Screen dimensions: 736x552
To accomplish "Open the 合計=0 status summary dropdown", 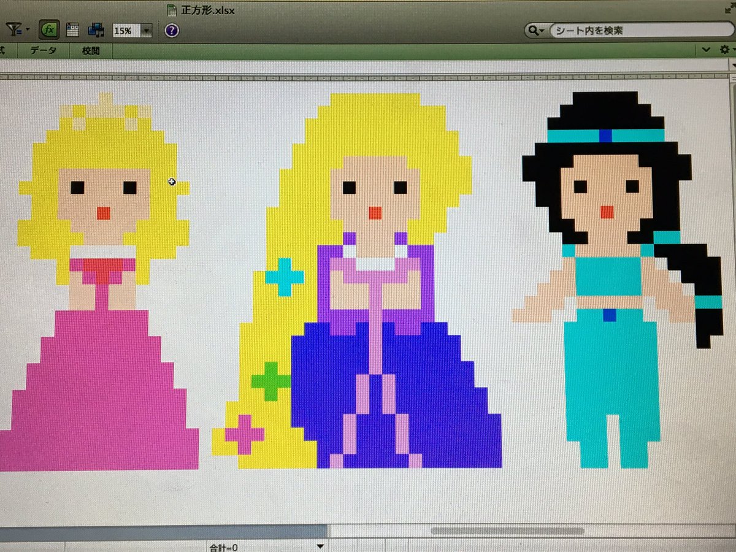I will pos(320,546).
